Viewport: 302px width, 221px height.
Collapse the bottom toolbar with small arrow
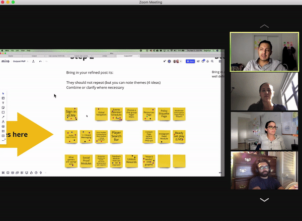(x=46, y=173)
